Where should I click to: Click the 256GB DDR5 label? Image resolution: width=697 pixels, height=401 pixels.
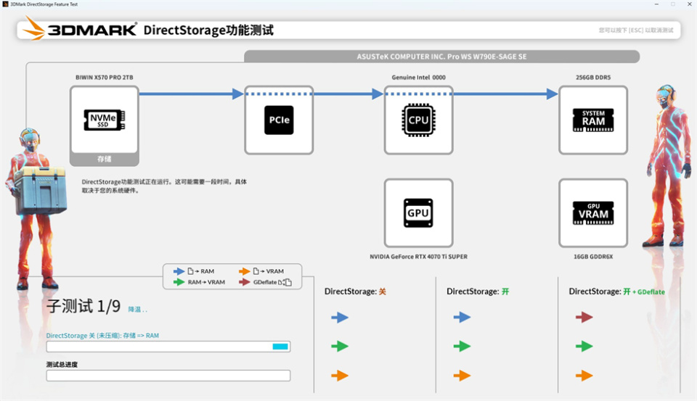point(593,78)
